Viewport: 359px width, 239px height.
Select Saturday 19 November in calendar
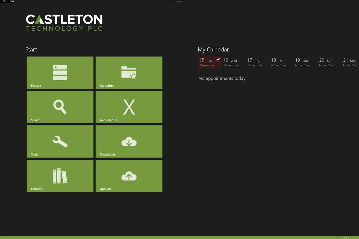(x=303, y=62)
